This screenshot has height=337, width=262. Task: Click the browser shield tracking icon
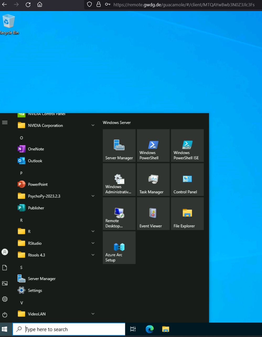click(x=89, y=4)
